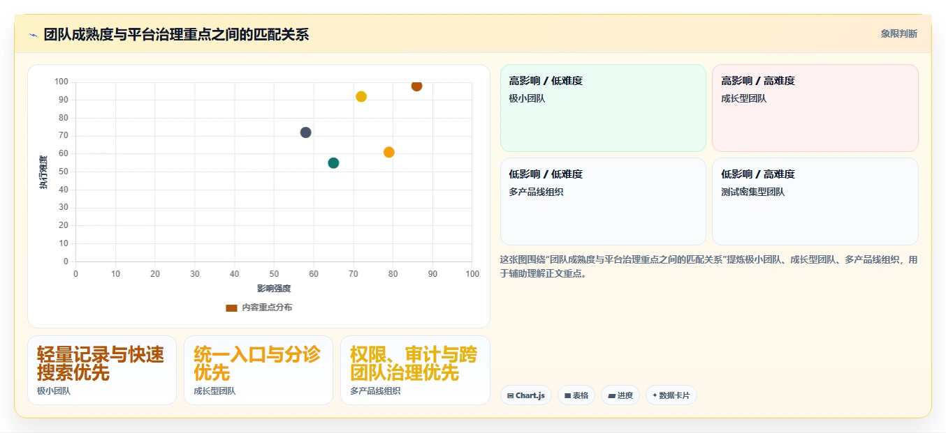This screenshot has height=433, width=946.
Task: Select the 低影响 / 低难度 quadrant card
Action: (x=603, y=202)
